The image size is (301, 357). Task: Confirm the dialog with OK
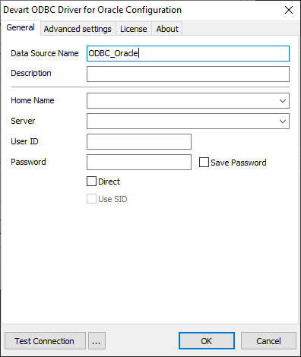tap(207, 341)
